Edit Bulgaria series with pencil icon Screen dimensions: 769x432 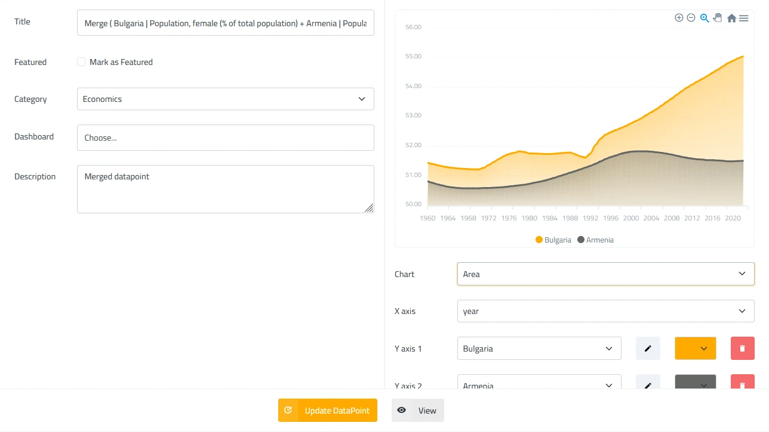[648, 349]
